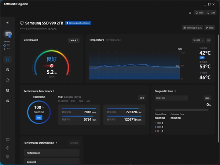
Task: Open the settings gear icon in sidebar
Action: 8,156
